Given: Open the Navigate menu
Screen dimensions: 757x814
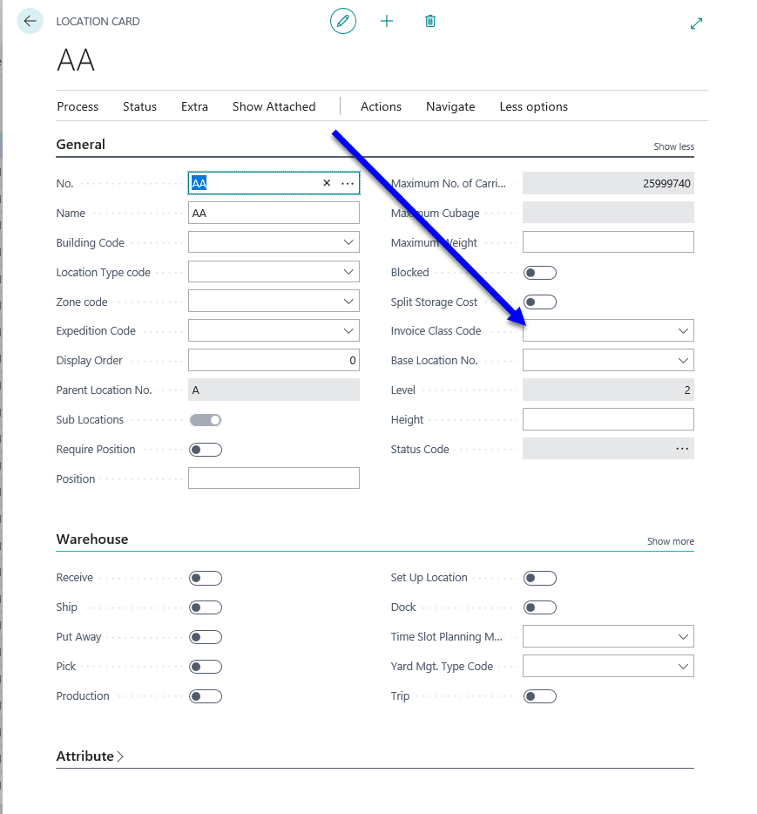Looking at the screenshot, I should [x=450, y=106].
